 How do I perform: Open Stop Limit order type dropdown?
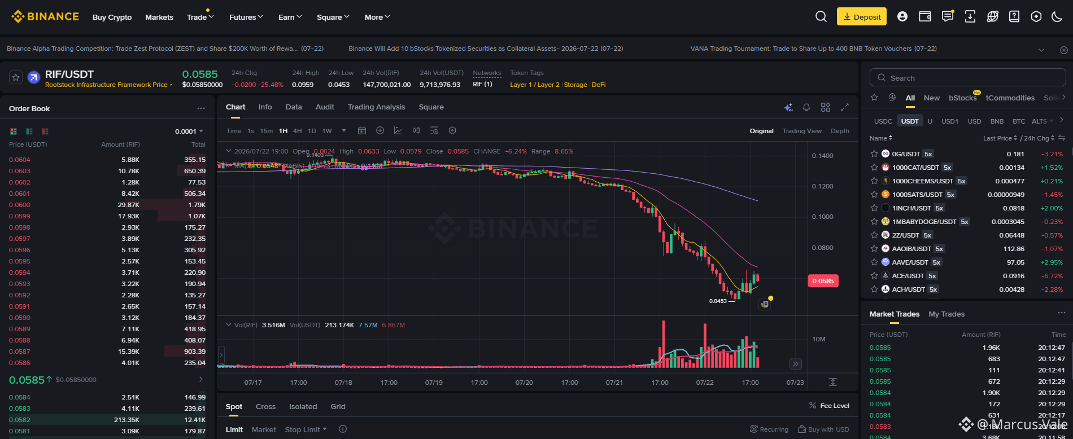(x=306, y=429)
